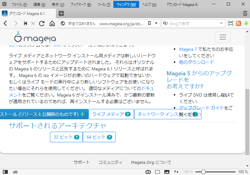Expand the address bar dropdown arrow

tap(156, 23)
